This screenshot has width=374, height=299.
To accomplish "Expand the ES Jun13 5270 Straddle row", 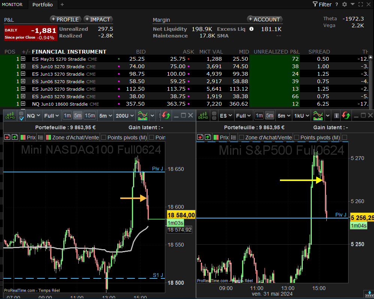I will [23, 74].
